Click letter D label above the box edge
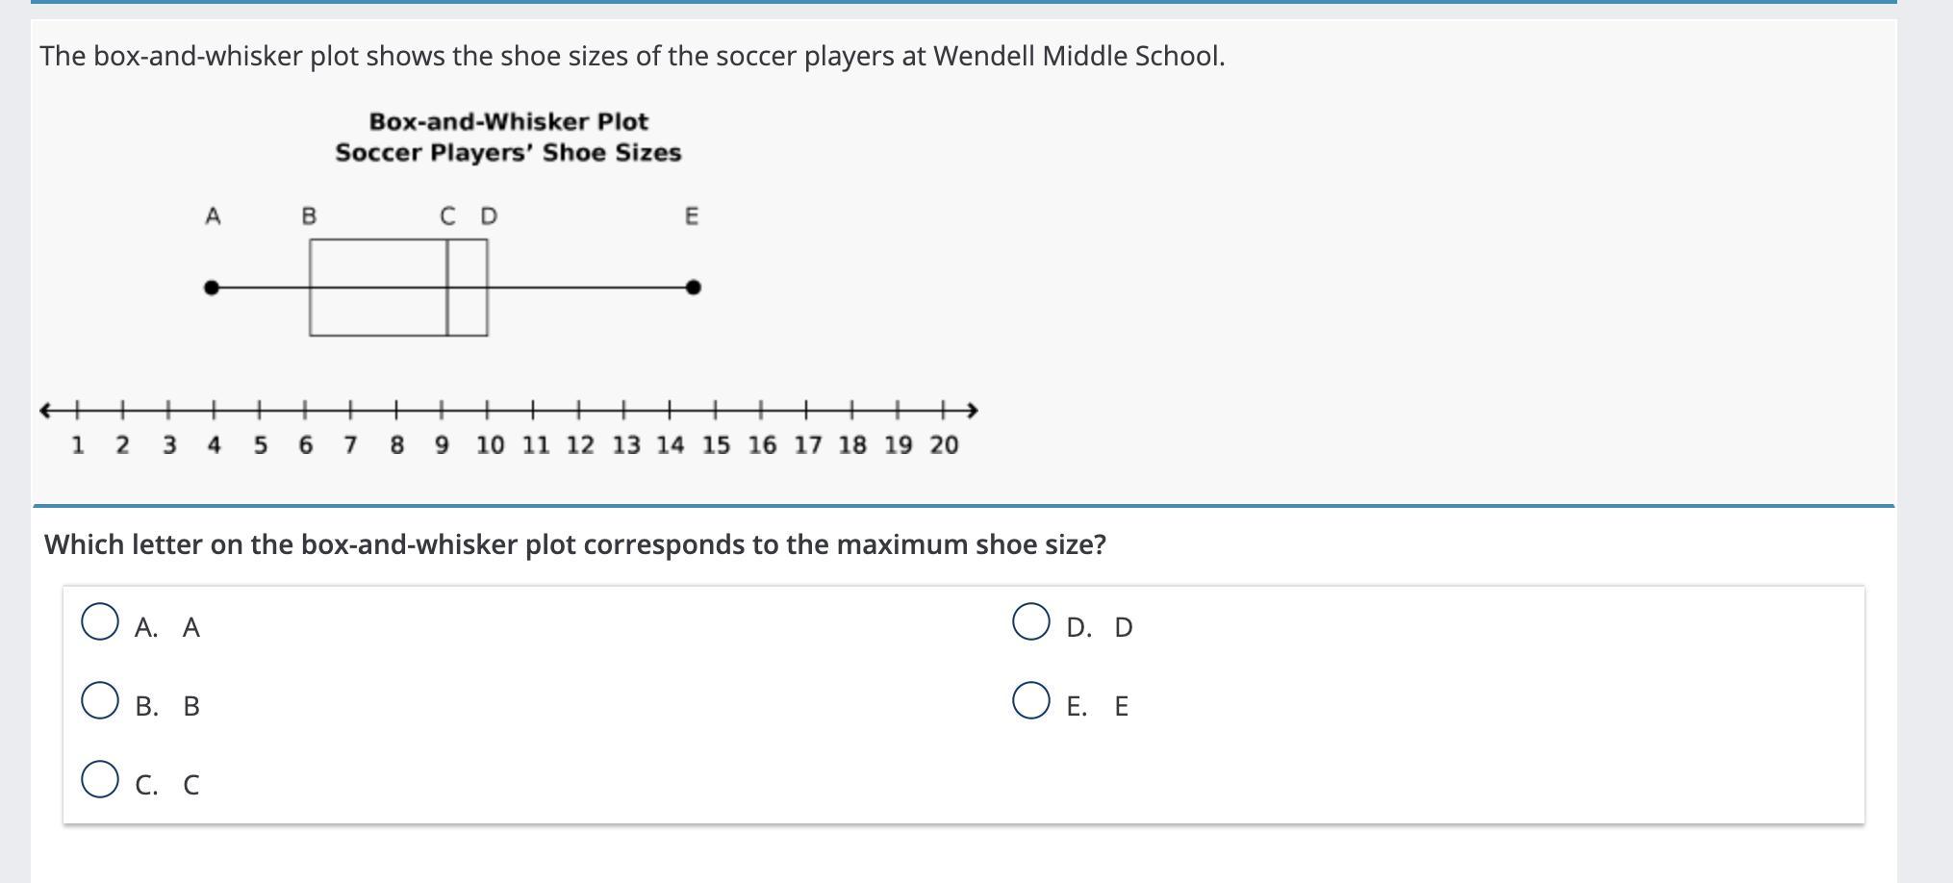Viewport: 1953px width, 883px height. (489, 216)
